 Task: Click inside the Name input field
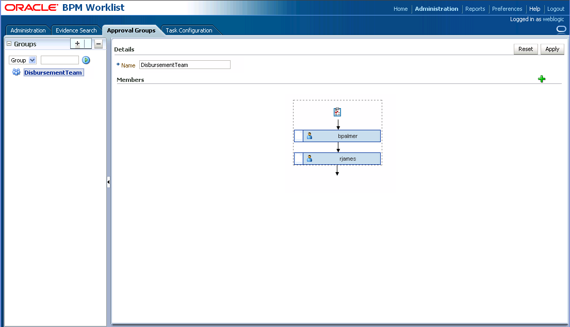tap(185, 64)
